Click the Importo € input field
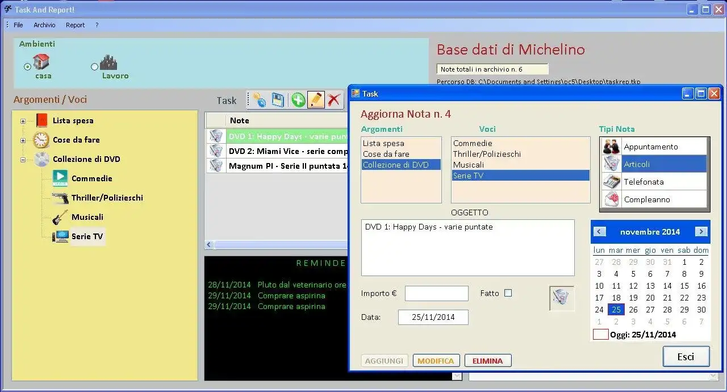727x392 pixels. pyautogui.click(x=437, y=294)
